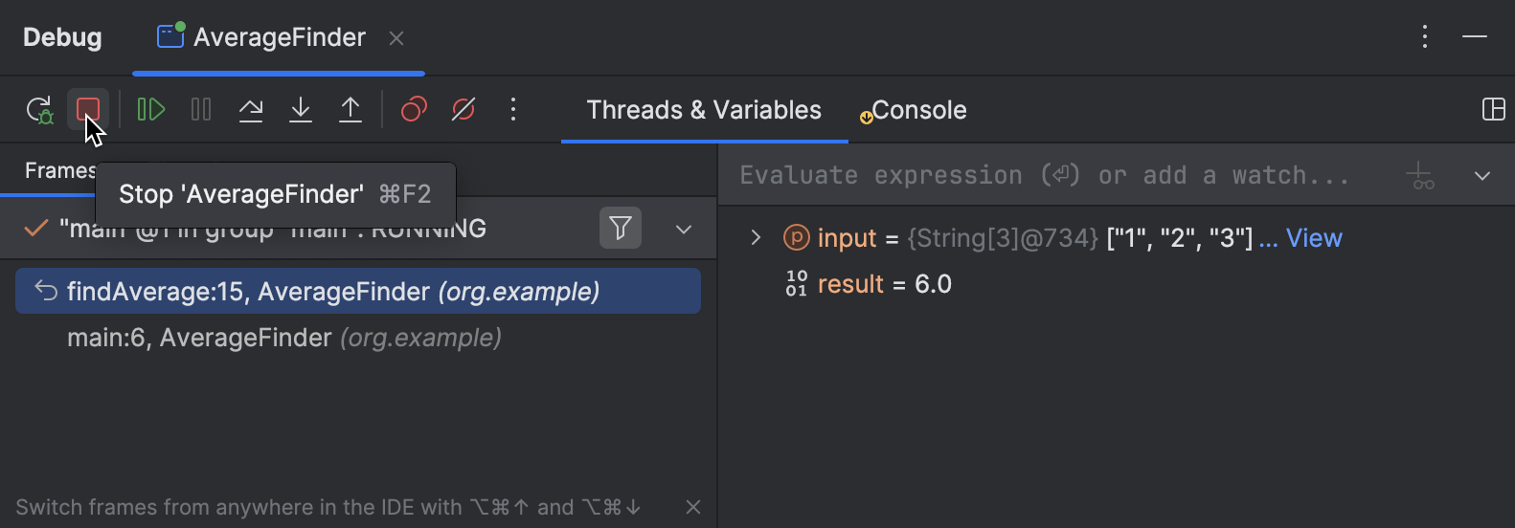Switch to the Console tab

click(918, 111)
